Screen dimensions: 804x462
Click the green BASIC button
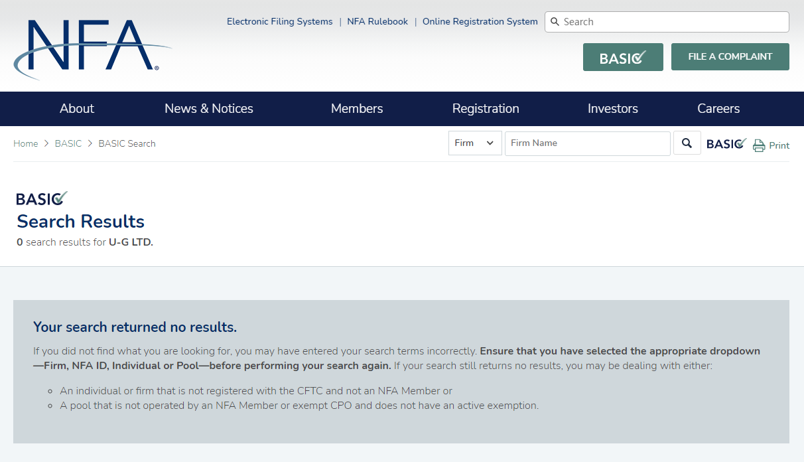pos(623,57)
